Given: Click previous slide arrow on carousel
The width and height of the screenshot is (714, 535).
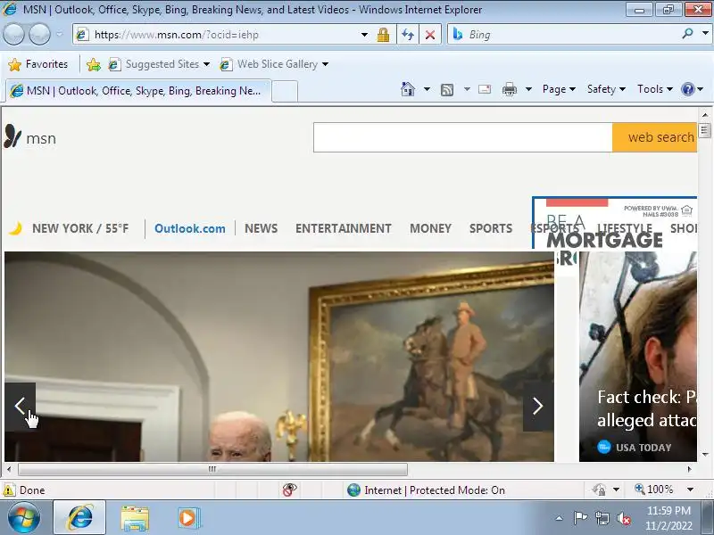Looking at the screenshot, I should [x=20, y=407].
